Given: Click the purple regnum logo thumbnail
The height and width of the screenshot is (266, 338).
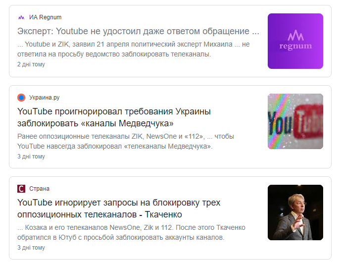Looking at the screenshot, I should (295, 41).
